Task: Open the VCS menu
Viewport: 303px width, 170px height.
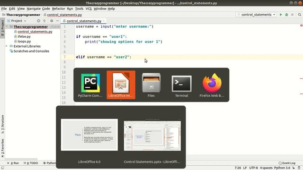Action: [x=89, y=8]
